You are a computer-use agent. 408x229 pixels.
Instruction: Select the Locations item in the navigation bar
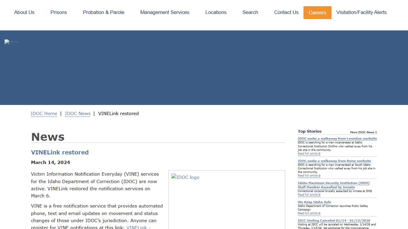(216, 13)
